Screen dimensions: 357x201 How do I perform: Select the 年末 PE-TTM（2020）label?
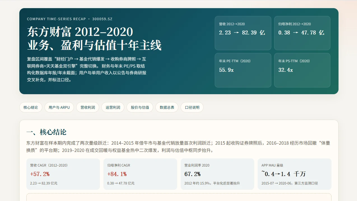coord(235,61)
